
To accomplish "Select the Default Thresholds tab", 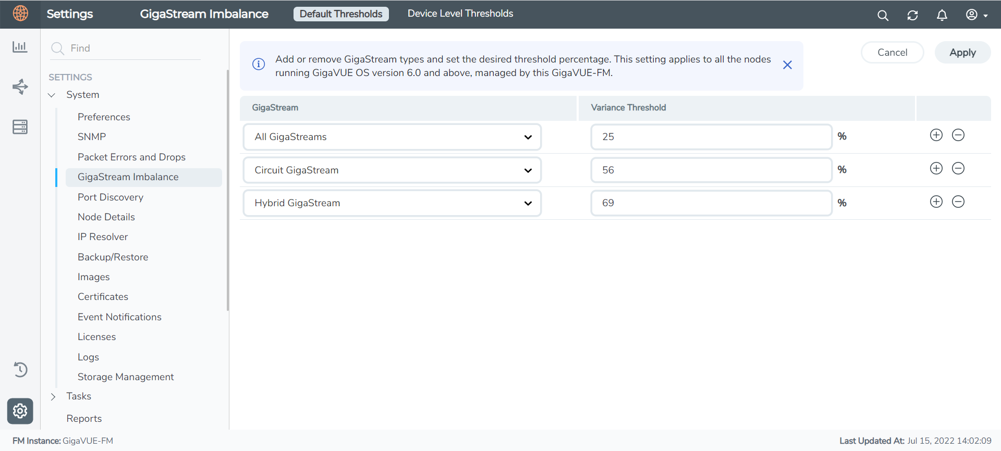I will tap(341, 14).
